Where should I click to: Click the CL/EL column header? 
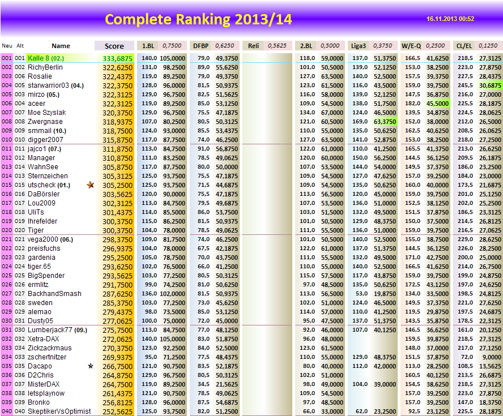pyautogui.click(x=463, y=46)
